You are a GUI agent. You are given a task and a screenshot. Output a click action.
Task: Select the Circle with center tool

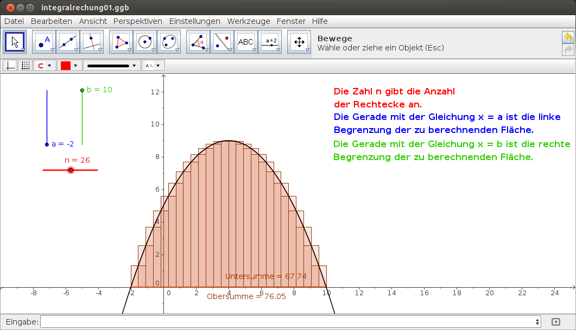(x=145, y=42)
